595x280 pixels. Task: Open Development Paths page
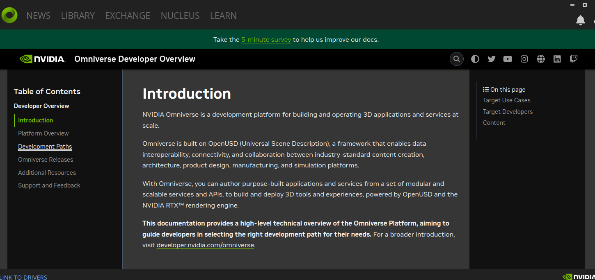click(45, 147)
